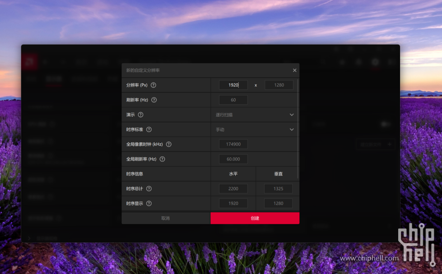Click the 垂直 column header
This screenshot has width=442, height=274.
click(x=278, y=174)
